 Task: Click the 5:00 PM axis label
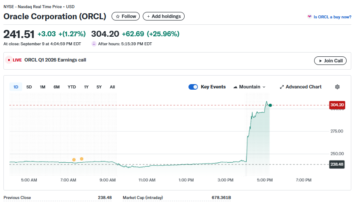point(265,180)
